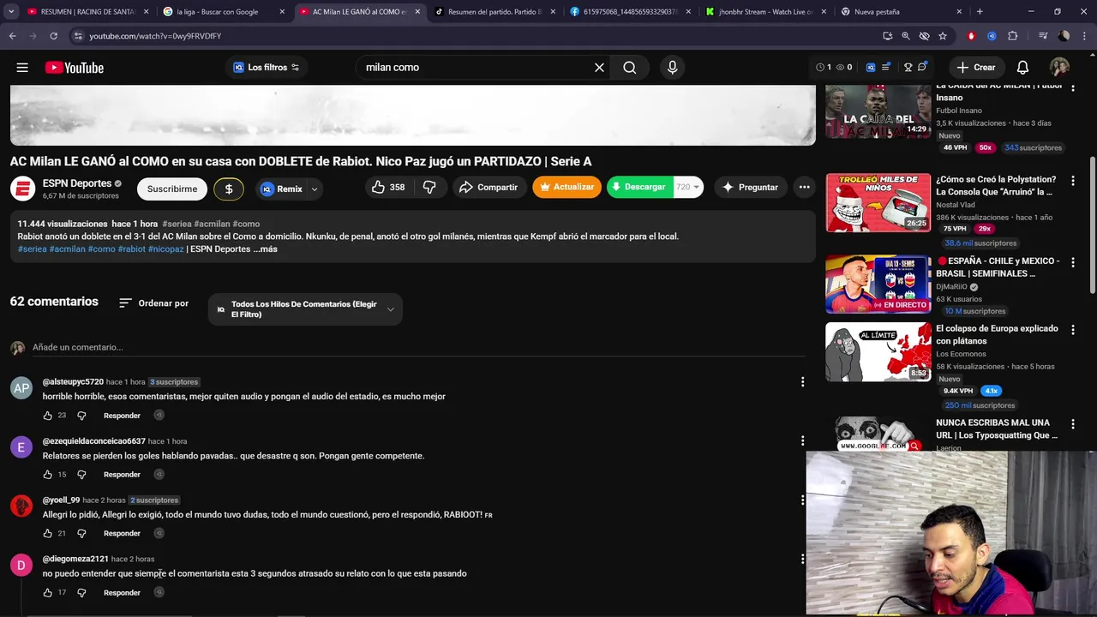
Task: Open options for @alsteupyc5720's comment
Action: point(802,381)
